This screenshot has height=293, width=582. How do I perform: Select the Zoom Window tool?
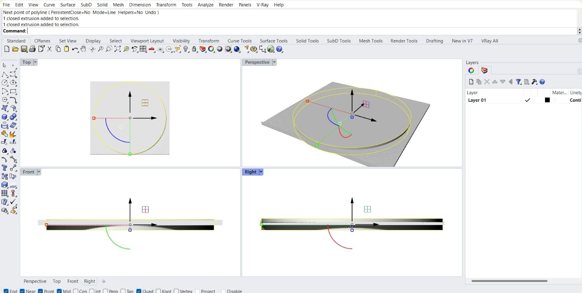pyautogui.click(x=109, y=49)
